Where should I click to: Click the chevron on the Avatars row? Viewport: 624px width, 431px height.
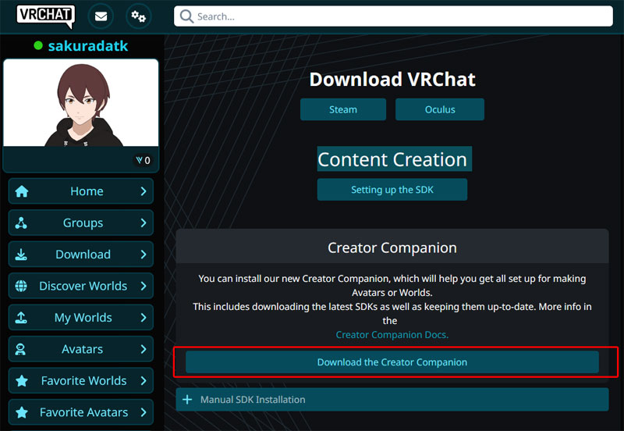(144, 349)
